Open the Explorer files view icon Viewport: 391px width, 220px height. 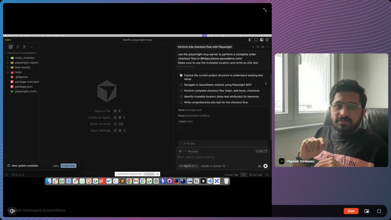pos(11,47)
